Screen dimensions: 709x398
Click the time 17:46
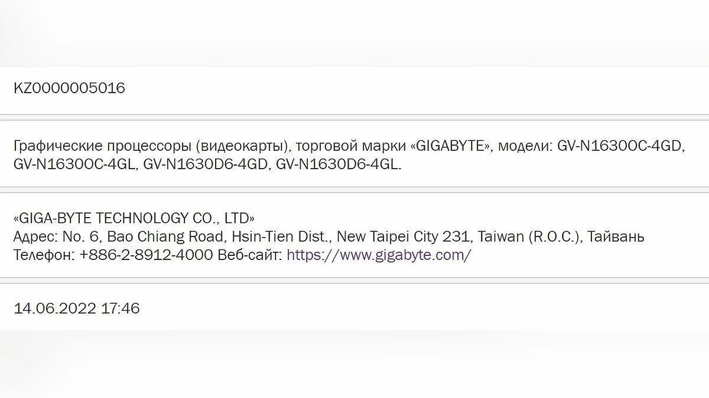121,308
